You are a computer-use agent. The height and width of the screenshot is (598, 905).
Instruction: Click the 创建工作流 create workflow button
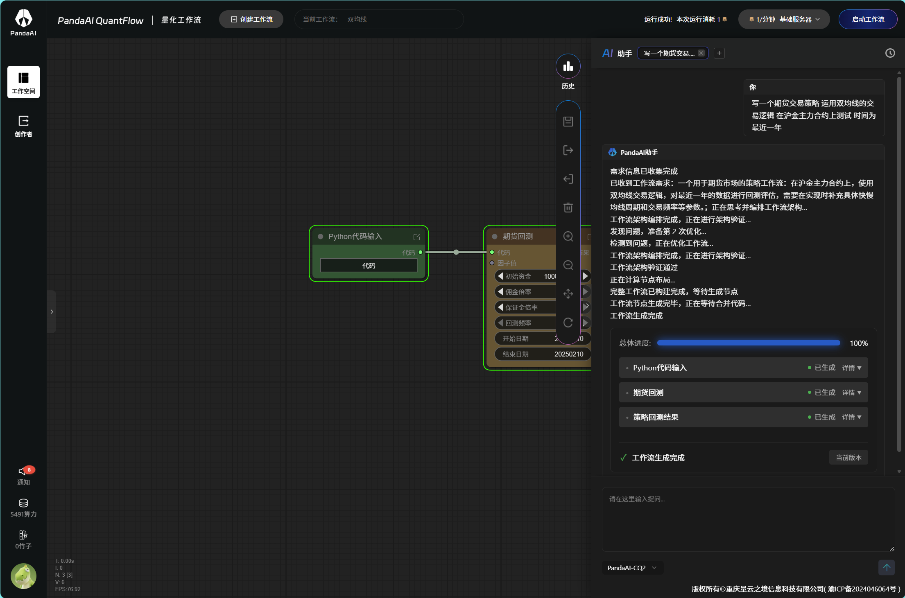[251, 19]
